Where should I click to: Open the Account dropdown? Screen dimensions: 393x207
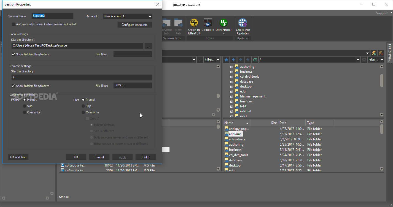pos(150,17)
